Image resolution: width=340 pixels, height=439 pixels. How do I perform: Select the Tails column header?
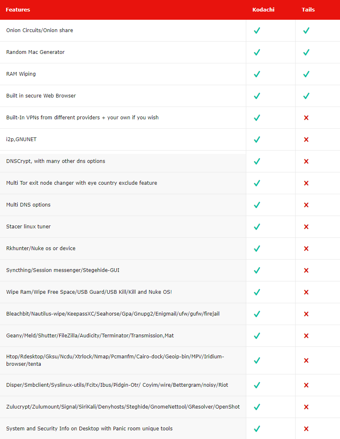[x=308, y=9]
